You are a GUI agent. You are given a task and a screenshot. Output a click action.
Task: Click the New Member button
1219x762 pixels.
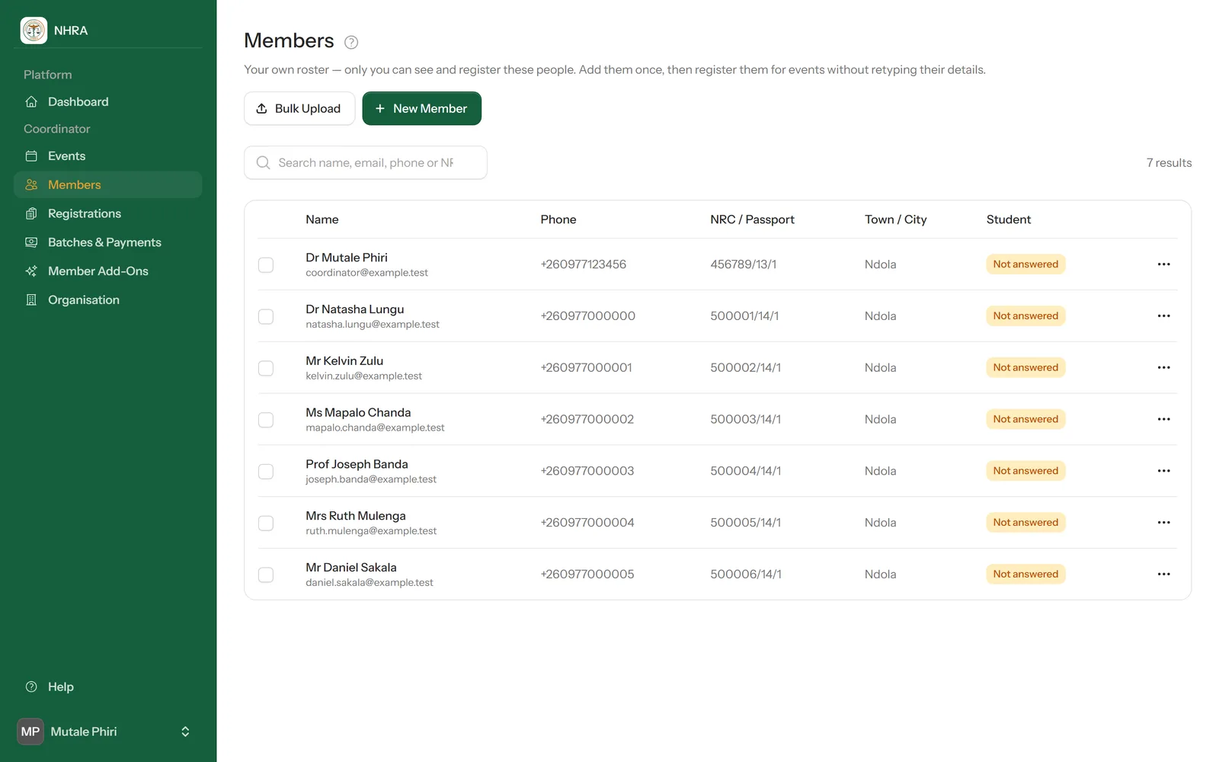coord(421,108)
